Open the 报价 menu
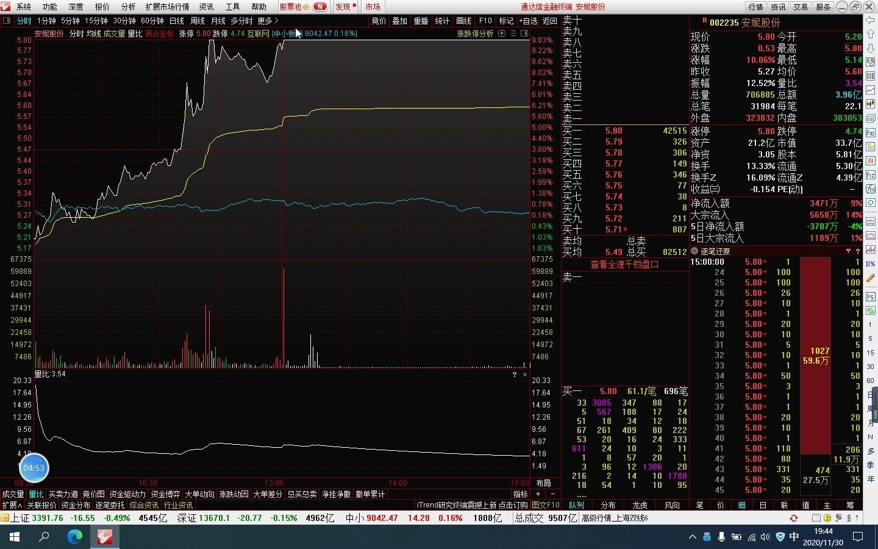 [x=102, y=7]
